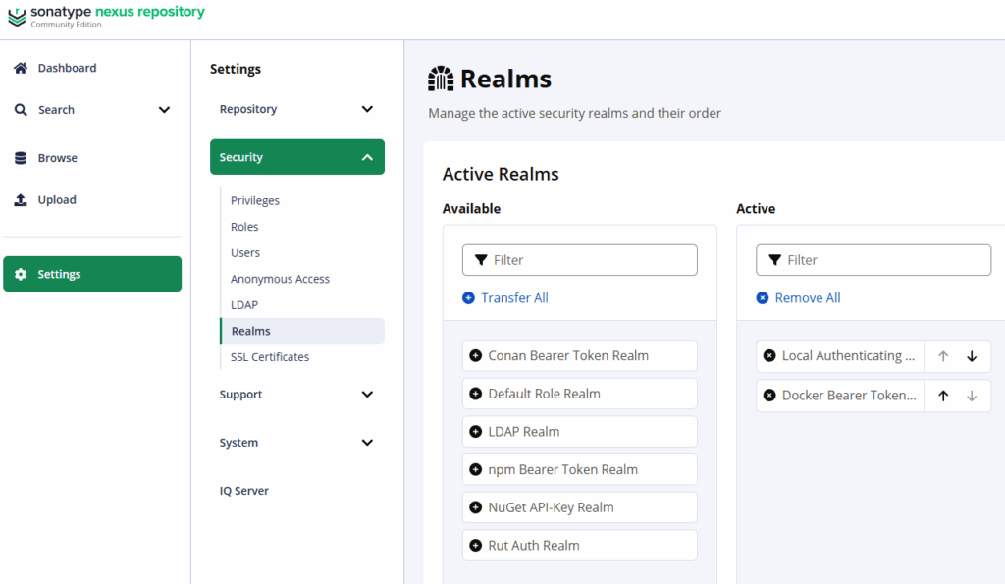Add Default Role Realm via its plus icon
Image resolution: width=1005 pixels, height=584 pixels.
point(476,394)
